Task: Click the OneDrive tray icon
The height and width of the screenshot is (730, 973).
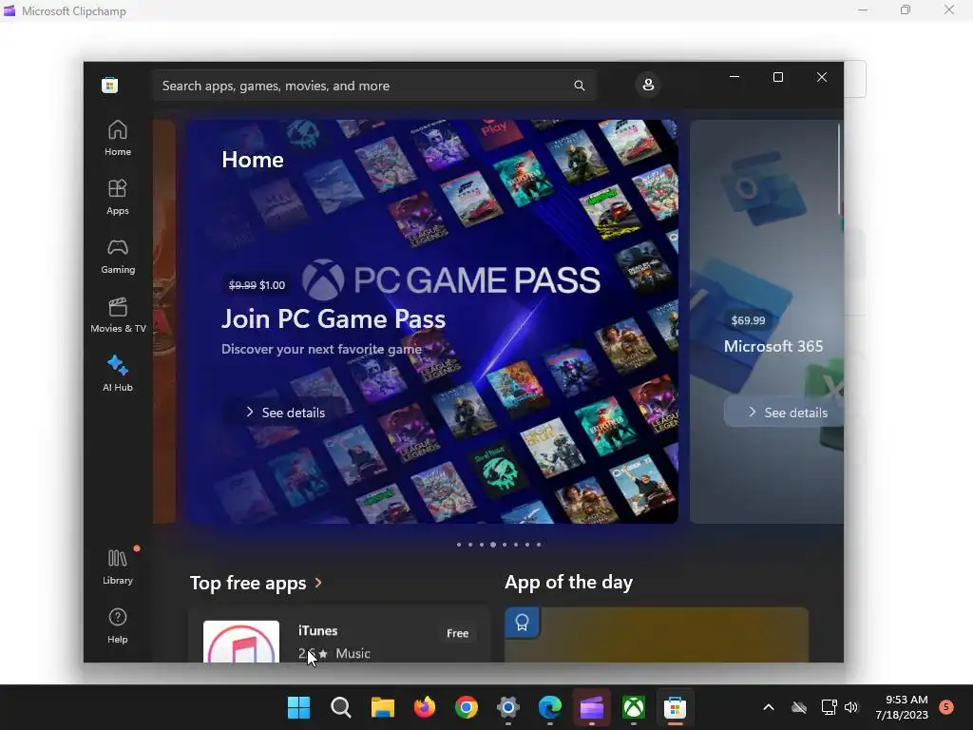Action: (x=799, y=707)
